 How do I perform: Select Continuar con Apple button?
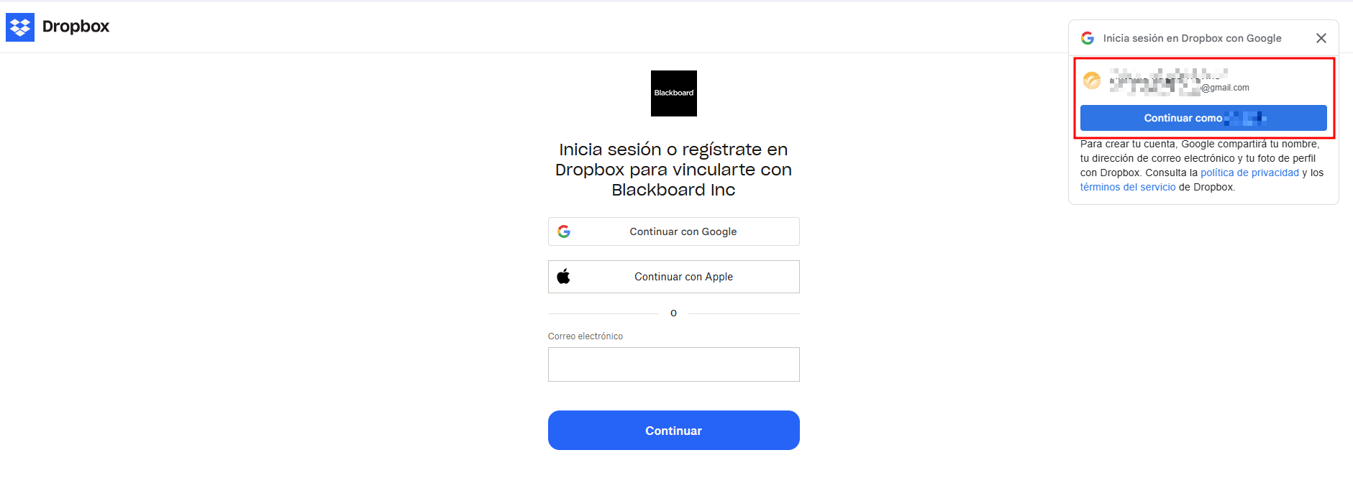(x=674, y=277)
